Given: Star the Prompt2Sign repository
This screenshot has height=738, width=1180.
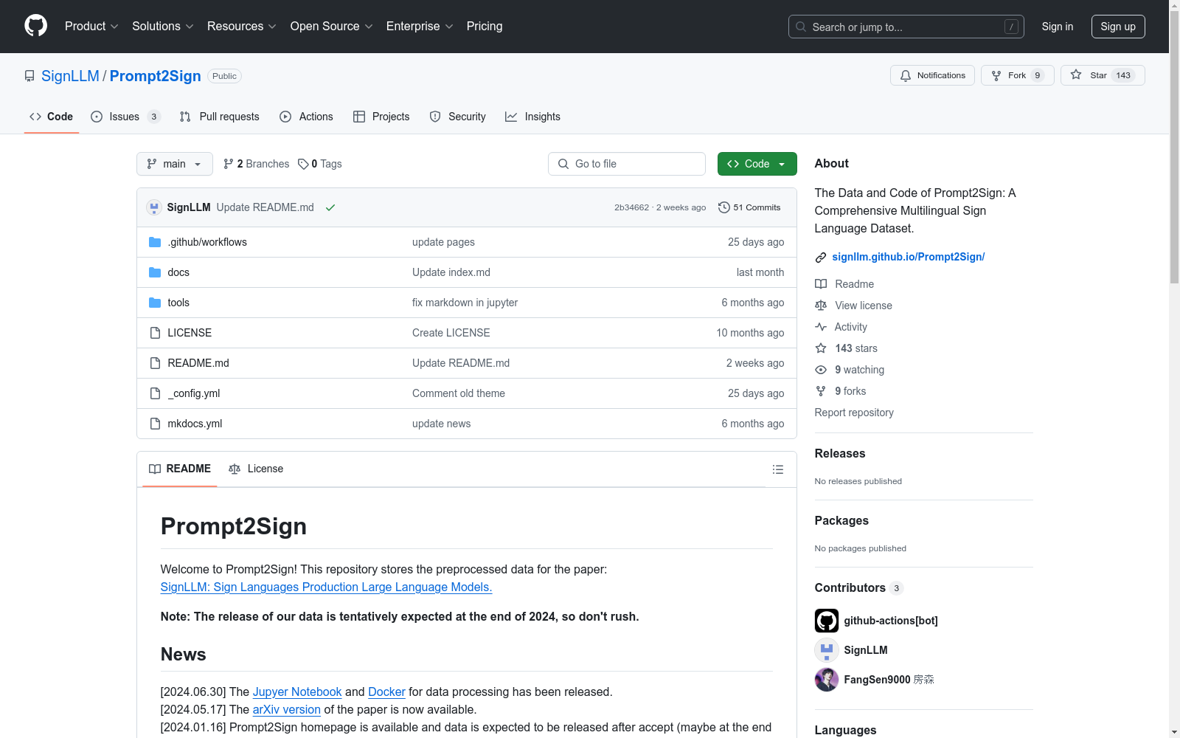Looking at the screenshot, I should 1103,75.
